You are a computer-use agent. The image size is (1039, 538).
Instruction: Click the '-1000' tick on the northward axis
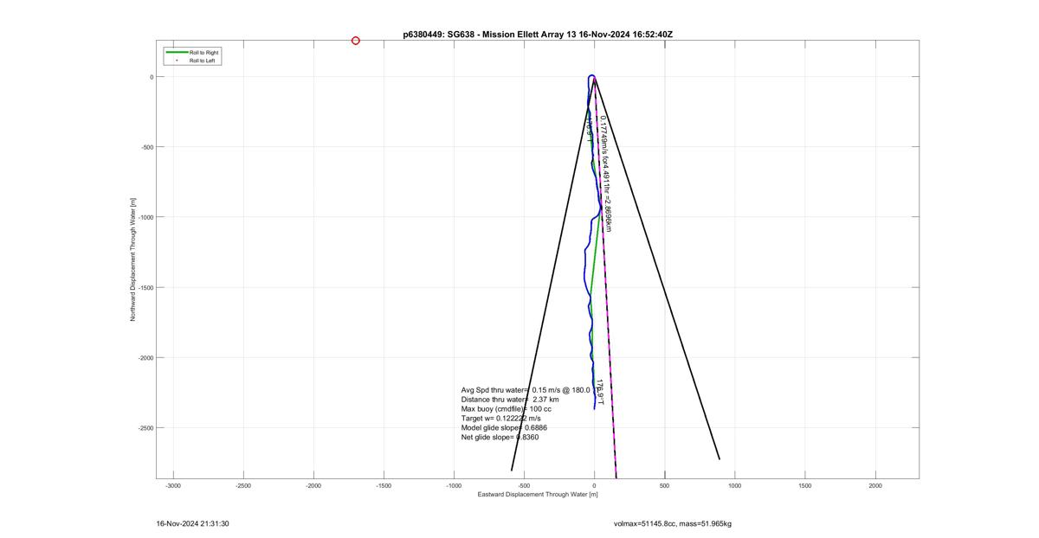(145, 217)
